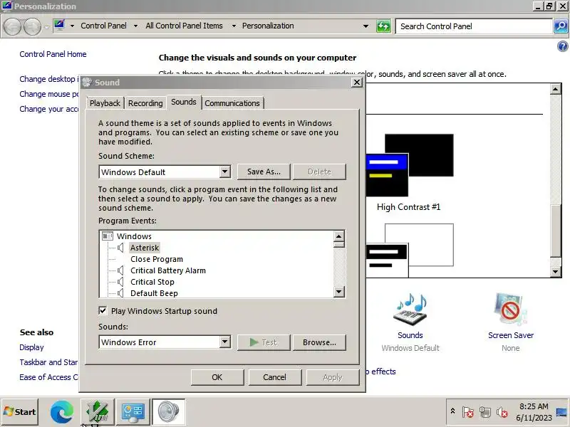Viewport: 570px width, 427px height.
Task: Expand the Control Panel breadcrumb arrow
Action: [x=135, y=26]
